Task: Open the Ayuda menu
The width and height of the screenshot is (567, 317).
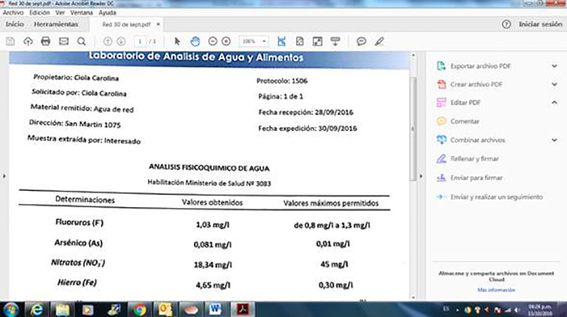Action: 107,13
